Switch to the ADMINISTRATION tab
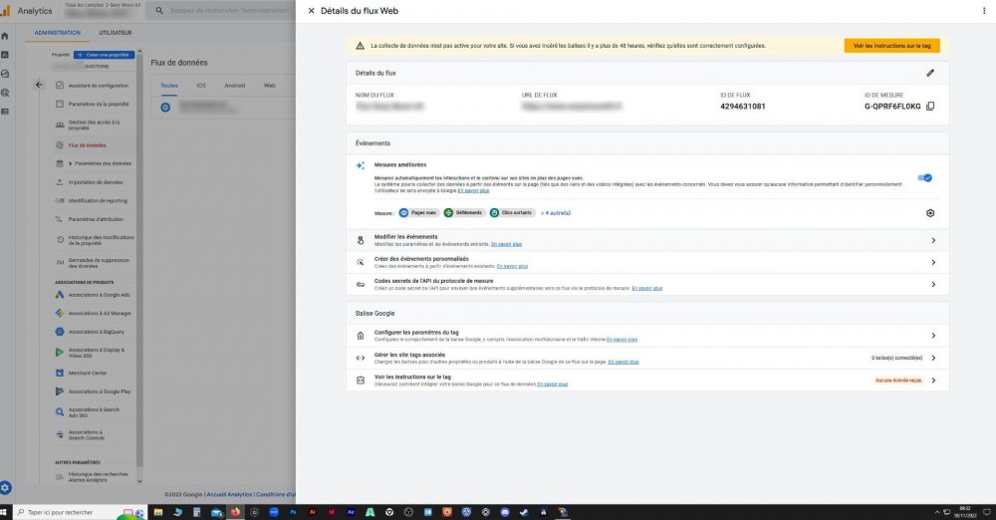The width and height of the screenshot is (996, 520). pyautogui.click(x=57, y=33)
